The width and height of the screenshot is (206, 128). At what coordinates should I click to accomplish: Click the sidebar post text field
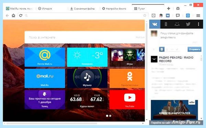180,37
